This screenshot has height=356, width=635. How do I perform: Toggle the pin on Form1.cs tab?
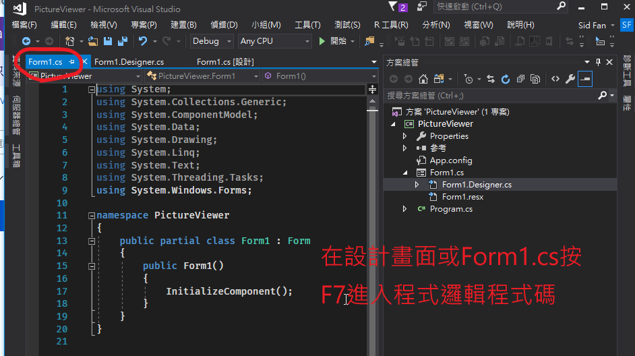[x=72, y=62]
